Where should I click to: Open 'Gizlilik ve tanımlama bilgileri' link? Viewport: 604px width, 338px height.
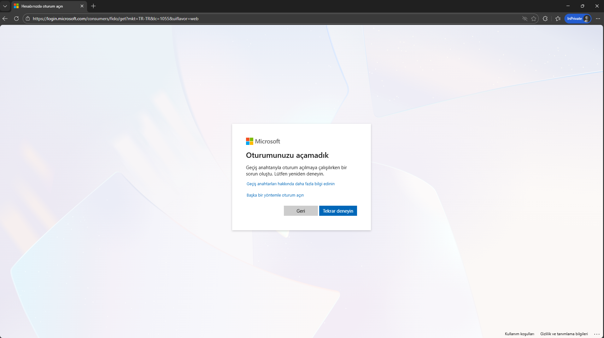click(x=564, y=334)
